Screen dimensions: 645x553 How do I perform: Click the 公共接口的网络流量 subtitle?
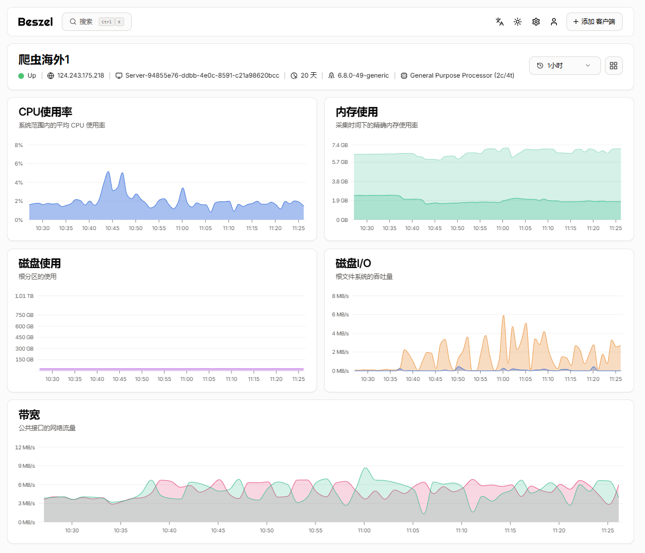47,428
